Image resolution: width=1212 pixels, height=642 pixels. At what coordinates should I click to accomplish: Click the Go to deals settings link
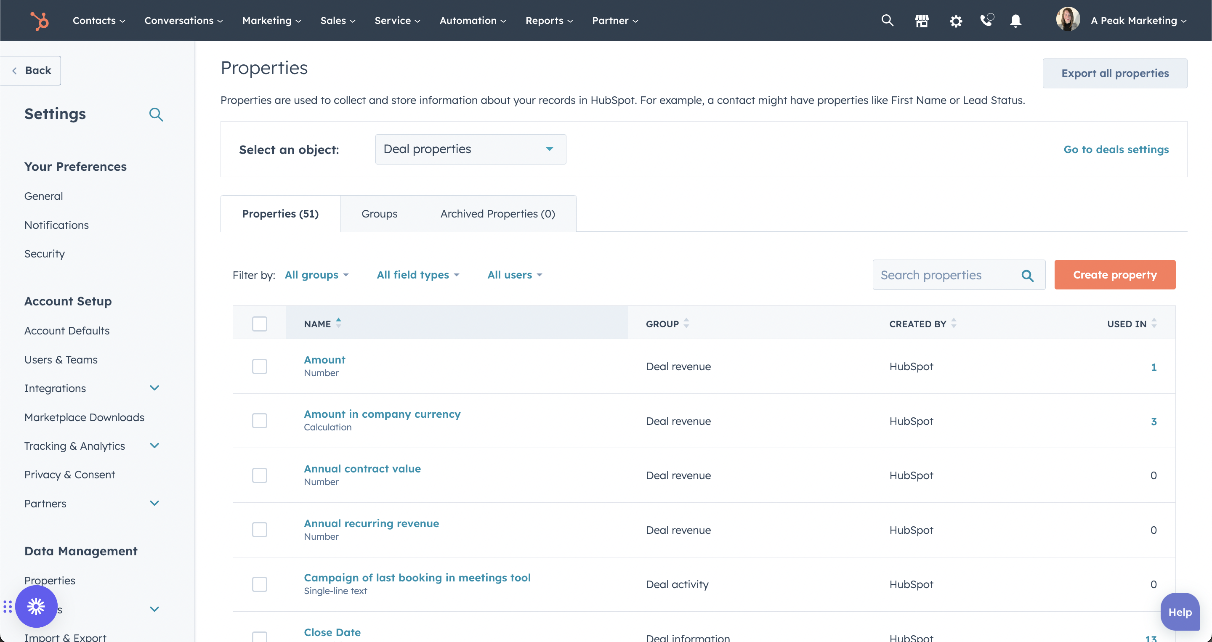(1116, 149)
